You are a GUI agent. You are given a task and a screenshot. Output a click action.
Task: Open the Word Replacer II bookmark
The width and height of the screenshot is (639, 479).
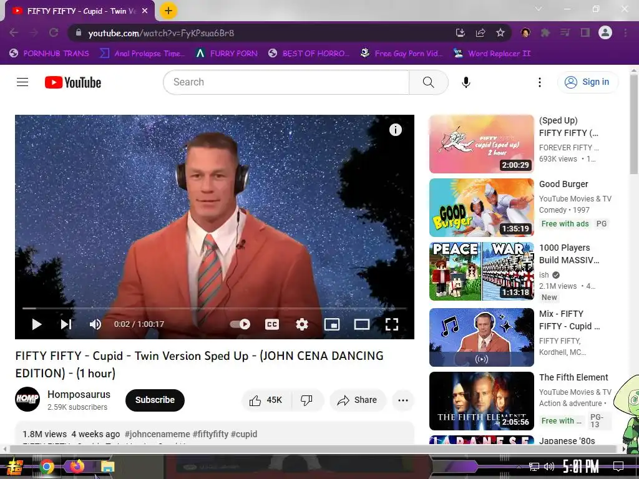click(x=492, y=54)
